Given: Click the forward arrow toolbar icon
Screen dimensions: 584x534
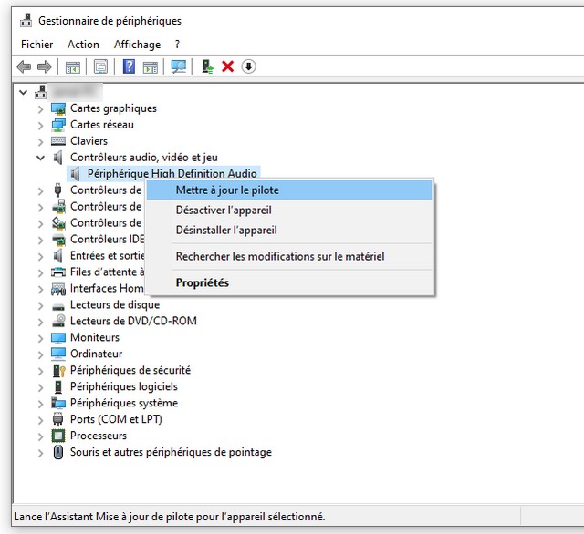Looking at the screenshot, I should (x=44, y=67).
